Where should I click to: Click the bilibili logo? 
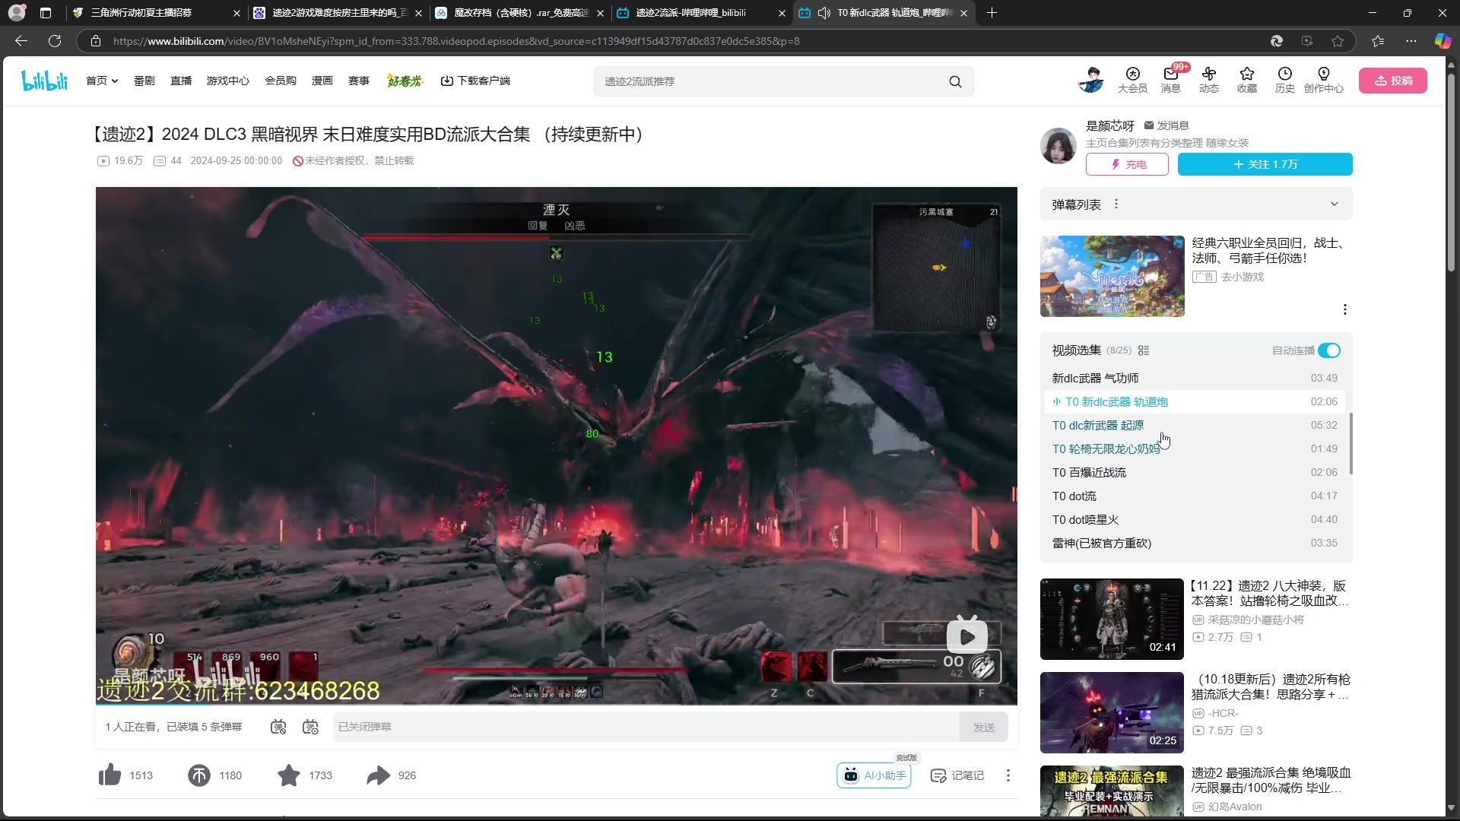[x=44, y=81]
